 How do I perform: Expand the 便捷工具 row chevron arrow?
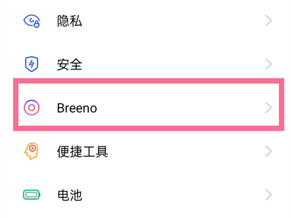pos(269,151)
